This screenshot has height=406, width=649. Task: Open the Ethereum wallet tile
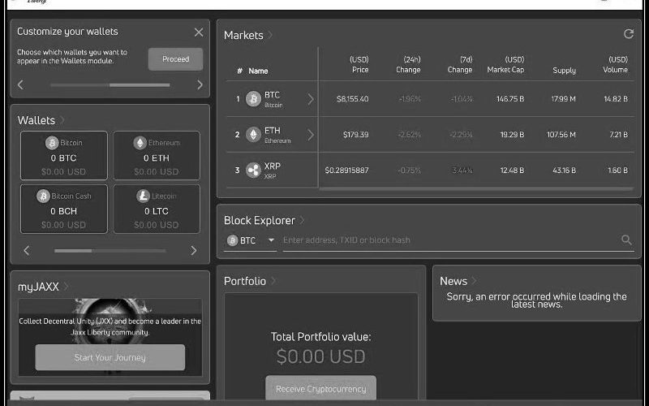tap(157, 155)
